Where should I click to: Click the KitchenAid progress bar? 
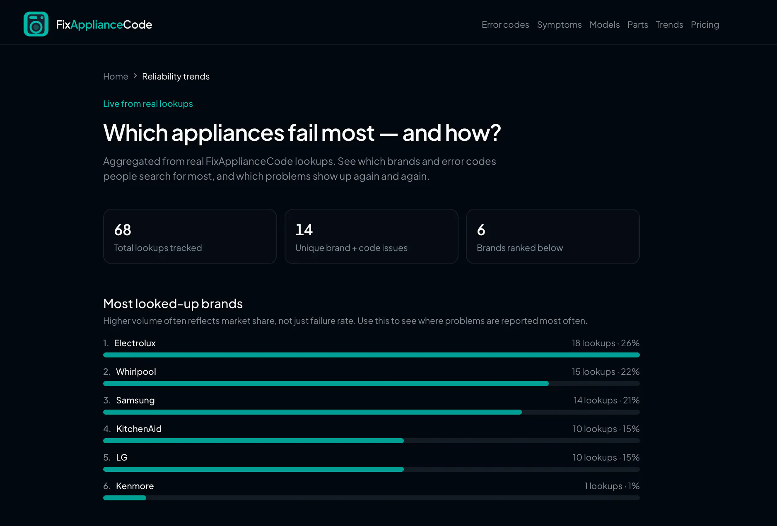click(x=372, y=441)
